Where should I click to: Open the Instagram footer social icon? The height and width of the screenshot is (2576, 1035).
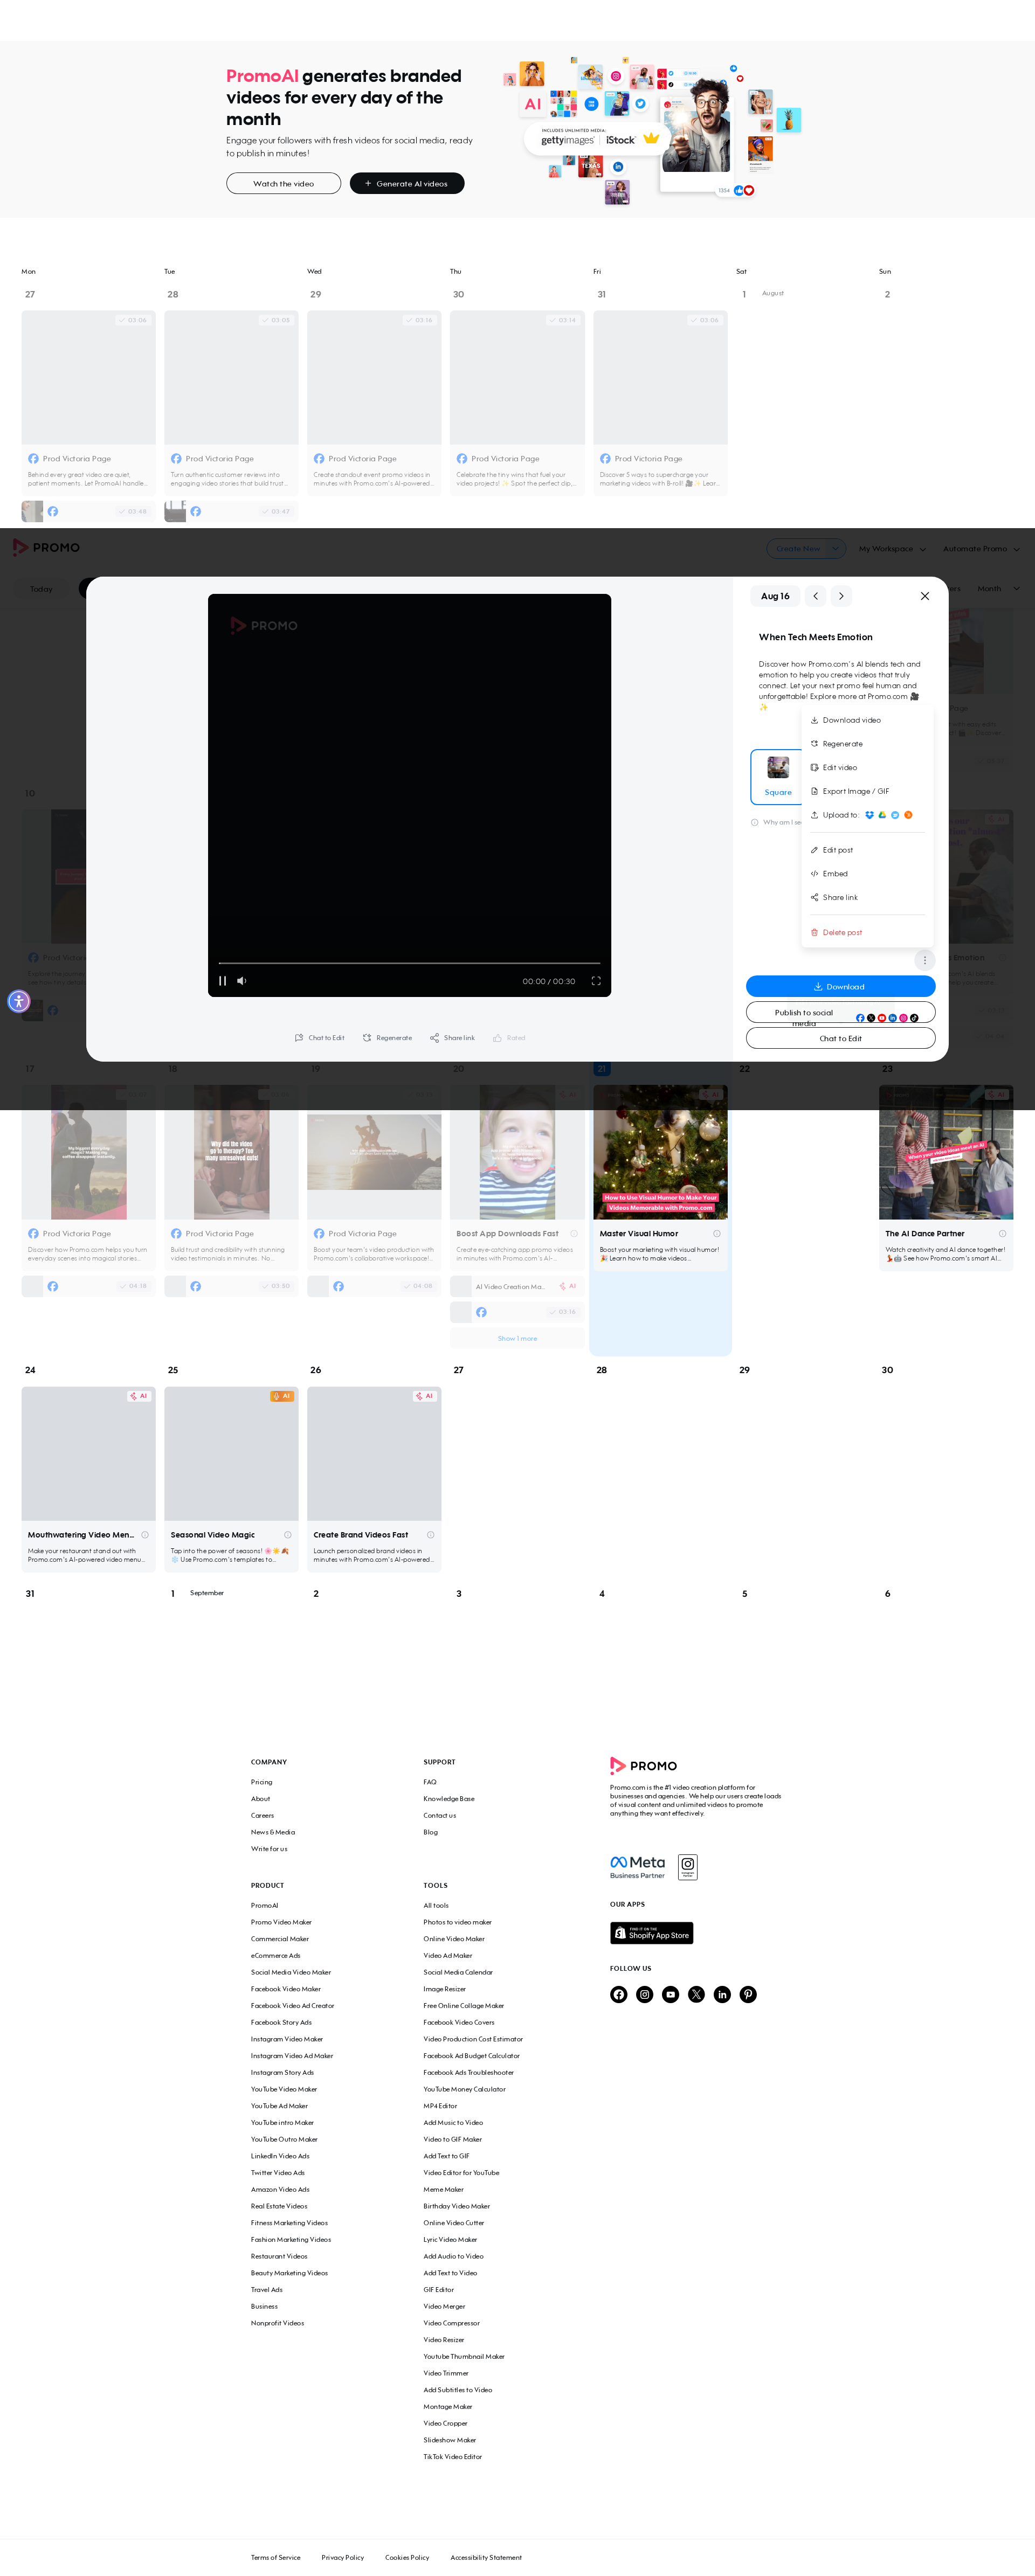[x=645, y=1995]
